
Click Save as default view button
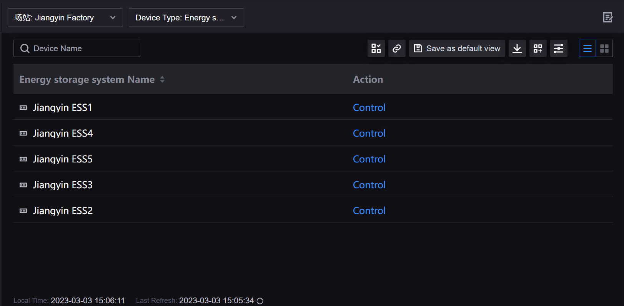click(457, 48)
